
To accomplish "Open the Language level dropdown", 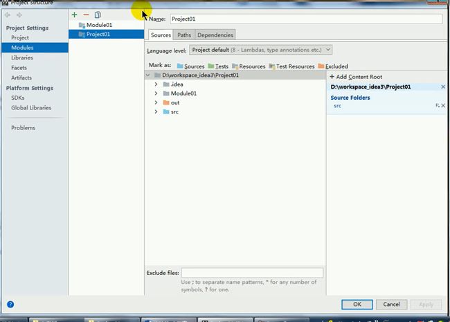I will (x=260, y=50).
